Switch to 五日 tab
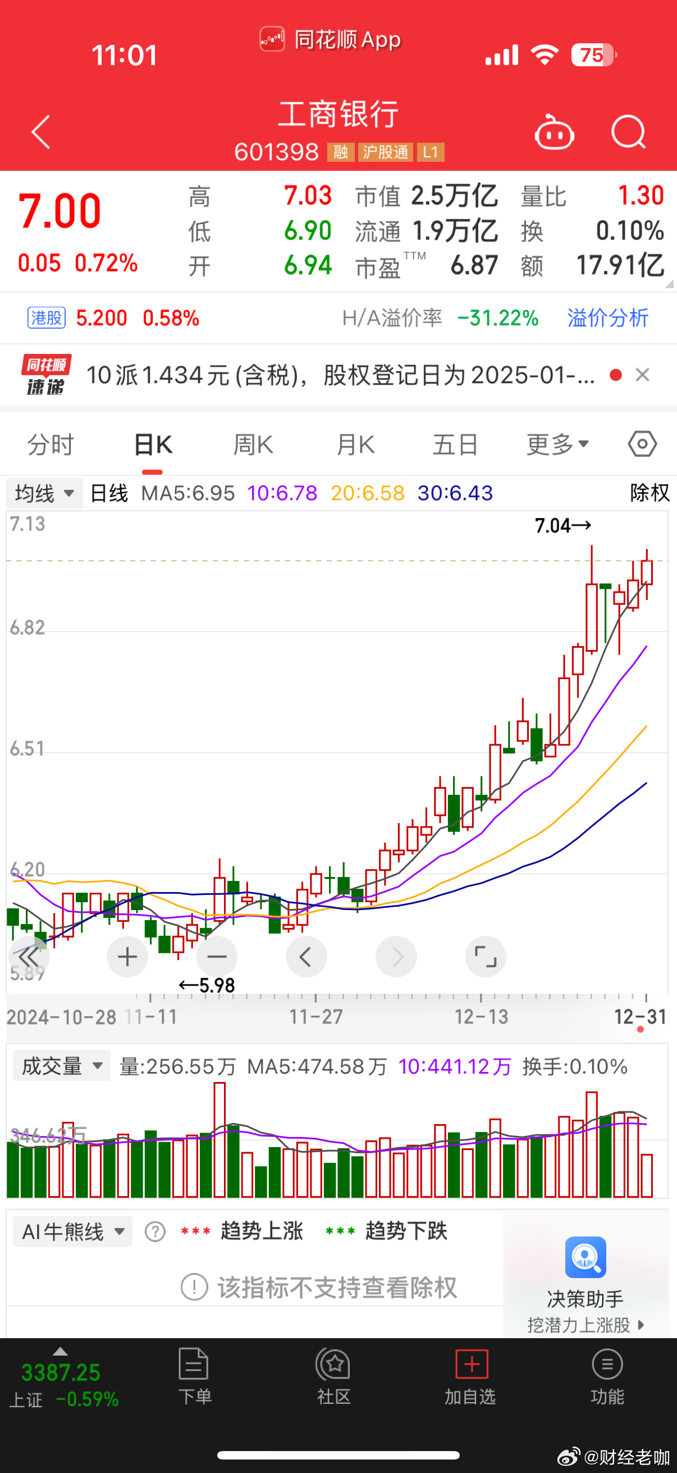 tap(455, 444)
